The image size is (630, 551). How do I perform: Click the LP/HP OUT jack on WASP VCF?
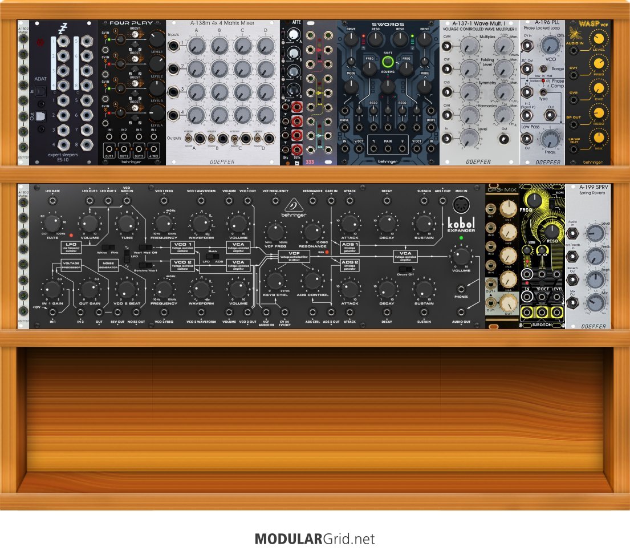(574, 149)
